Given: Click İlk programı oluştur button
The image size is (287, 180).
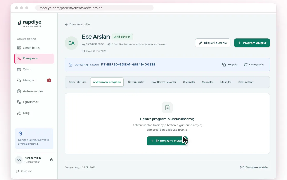Looking at the screenshot, I should pos(167,141).
